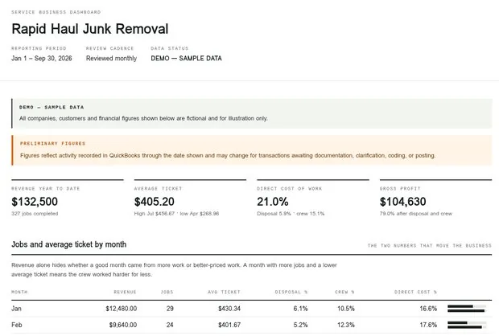Click January revenue $12,480.00

tap(122, 309)
